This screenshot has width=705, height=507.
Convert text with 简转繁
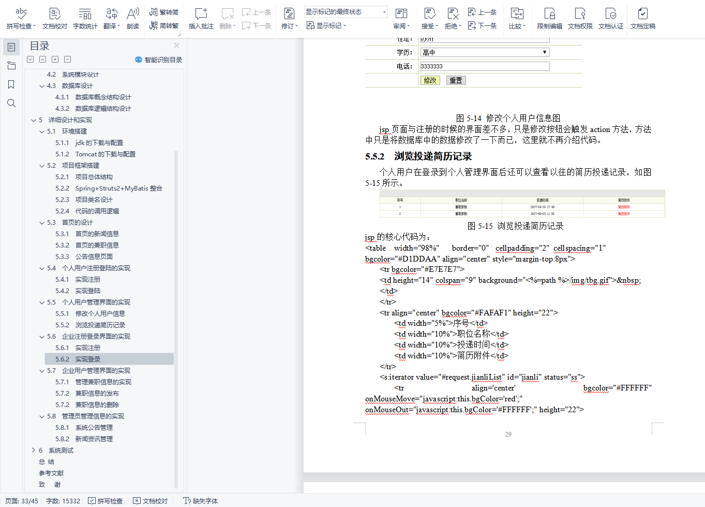tap(164, 25)
